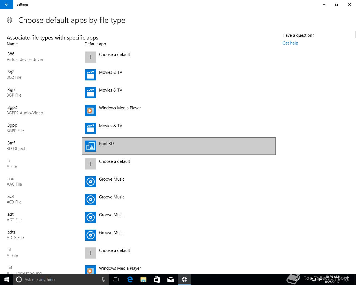Go back using the Settings back arrow
356x285 pixels.
7,4
